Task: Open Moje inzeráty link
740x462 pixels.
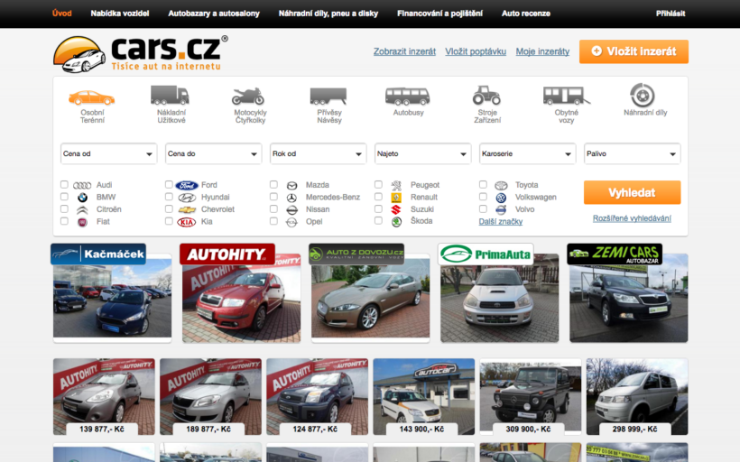Action: point(542,51)
